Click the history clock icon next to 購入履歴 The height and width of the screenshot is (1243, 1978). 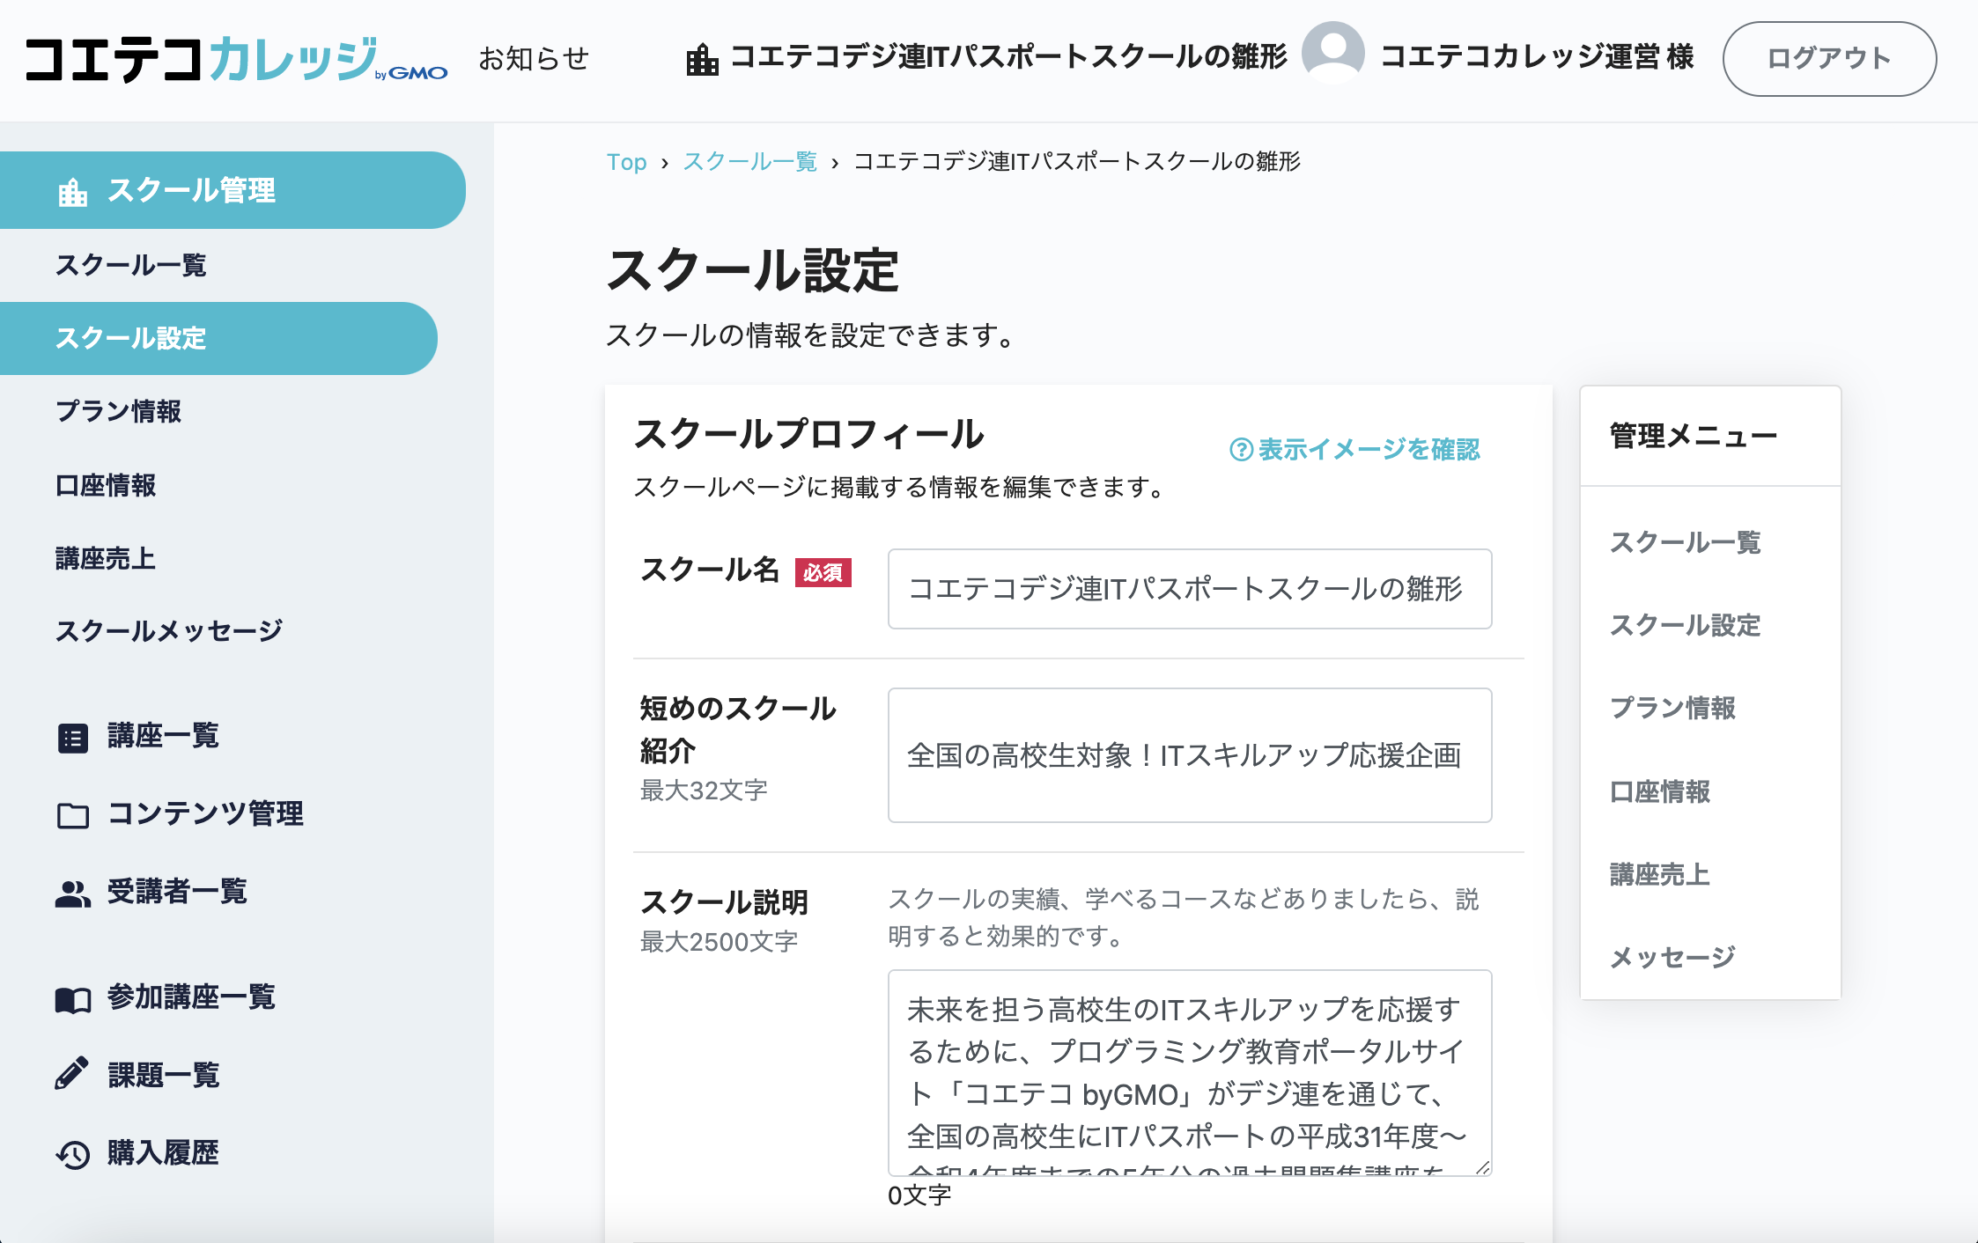pos(72,1154)
